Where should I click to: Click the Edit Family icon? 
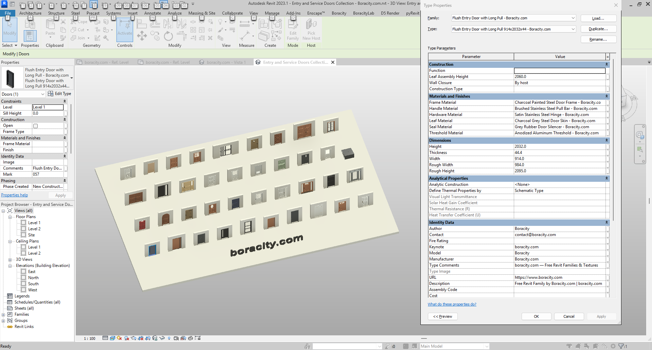[x=293, y=30]
